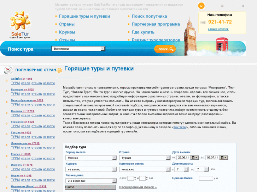The width and height of the screenshot is (257, 192).
Task: Open the Поиск попутчика menu link
Action: pos(150,16)
